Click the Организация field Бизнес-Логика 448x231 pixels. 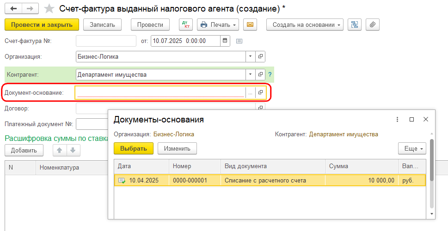click(161, 56)
